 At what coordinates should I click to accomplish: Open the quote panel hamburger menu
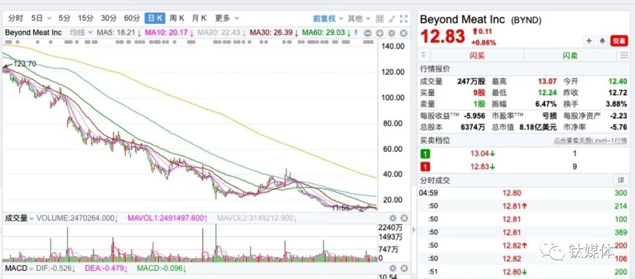click(x=624, y=56)
